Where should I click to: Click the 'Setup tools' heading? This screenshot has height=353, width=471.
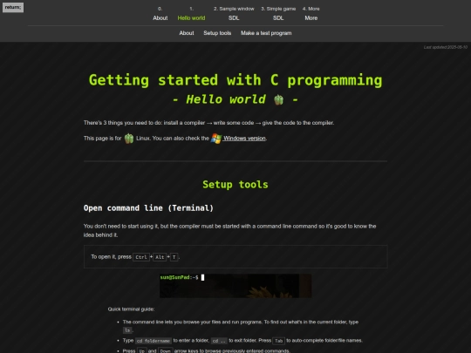click(x=235, y=185)
